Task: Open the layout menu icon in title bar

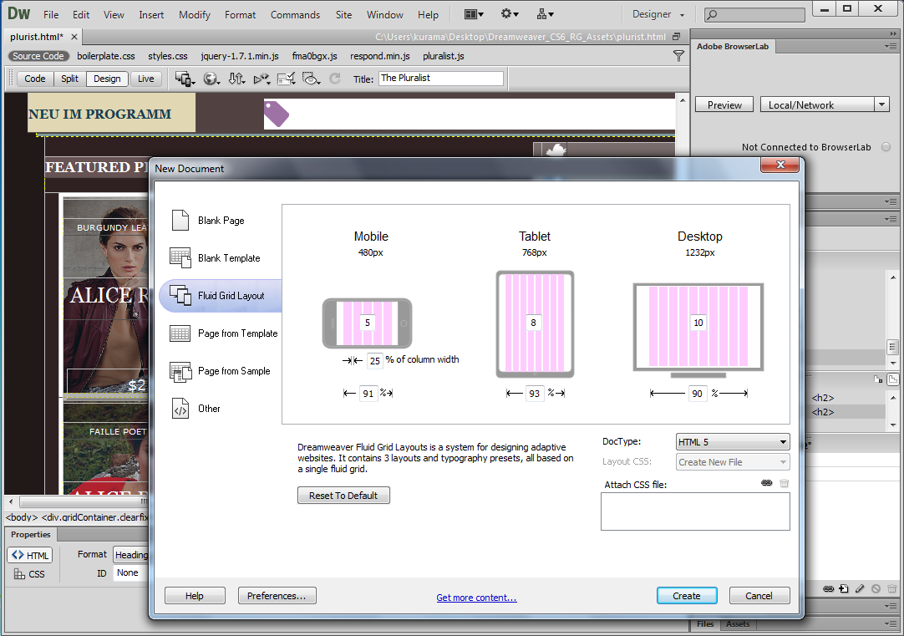Action: (x=474, y=14)
